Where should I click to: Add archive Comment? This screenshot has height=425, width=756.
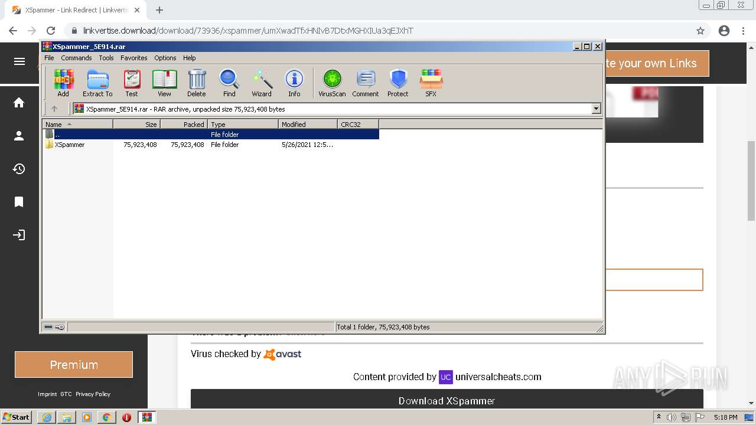(366, 83)
